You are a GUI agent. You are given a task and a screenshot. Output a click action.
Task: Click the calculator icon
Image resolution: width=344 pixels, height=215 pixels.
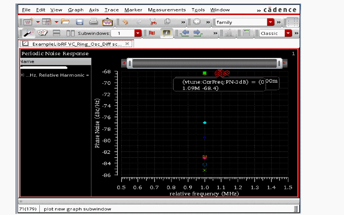coord(247,33)
